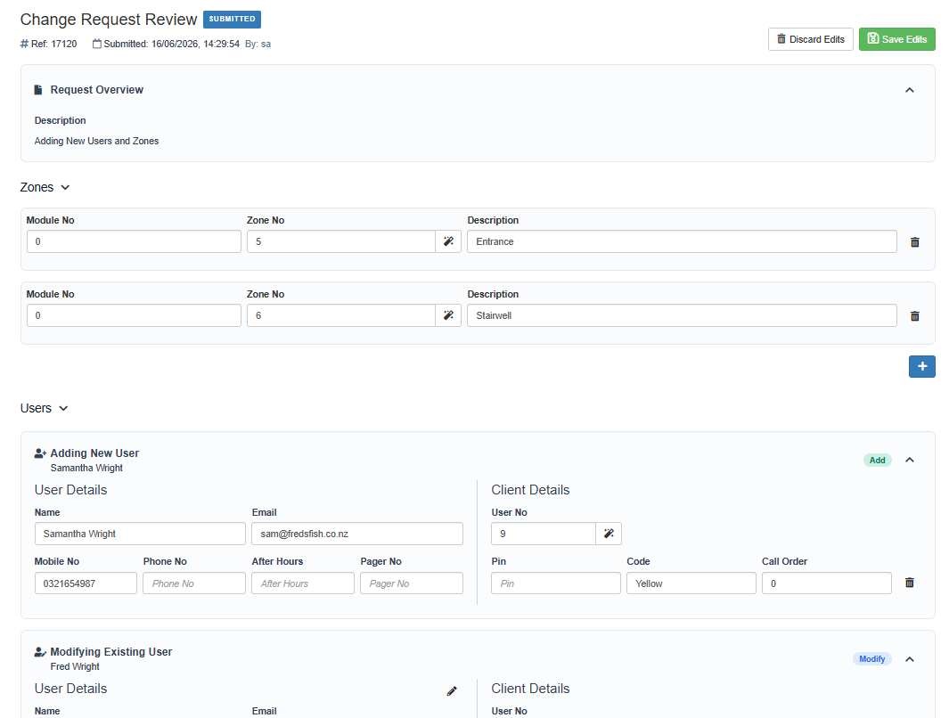
Task: Click the add-user icon beside Adding New User
Action: click(x=41, y=453)
